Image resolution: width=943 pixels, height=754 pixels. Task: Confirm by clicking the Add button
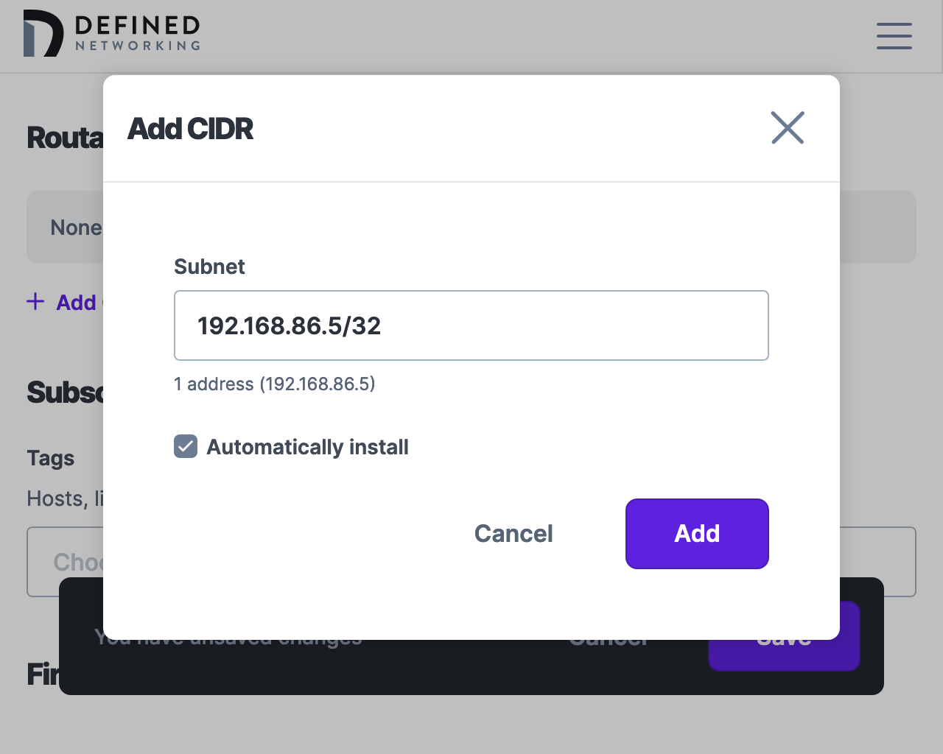(x=696, y=533)
